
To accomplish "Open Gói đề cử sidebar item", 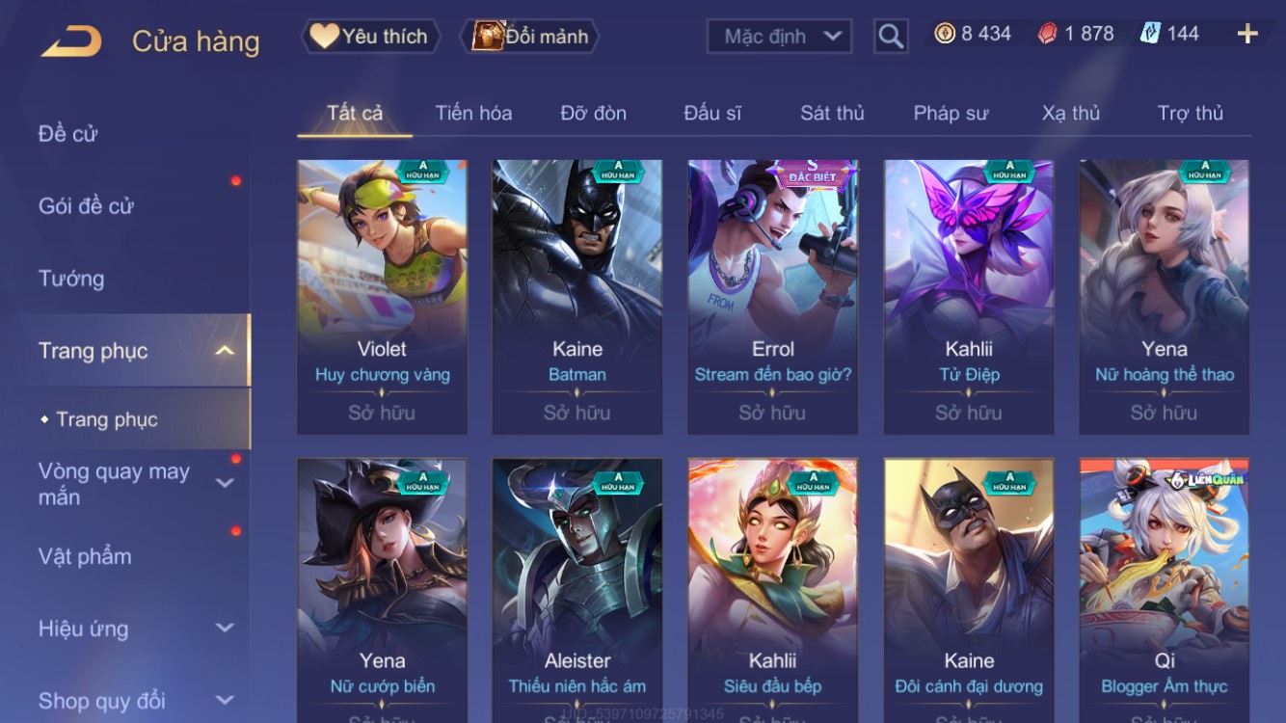I will [86, 205].
